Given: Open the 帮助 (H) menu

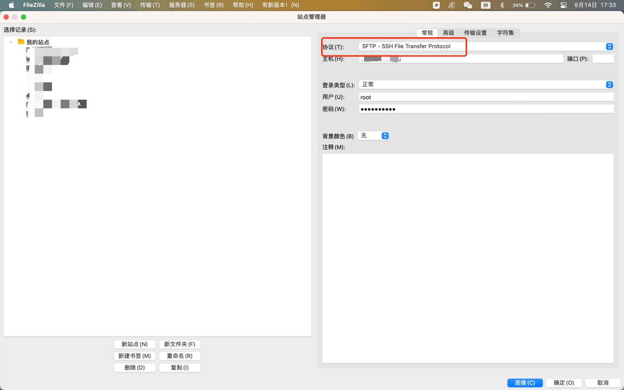Looking at the screenshot, I should [243, 5].
